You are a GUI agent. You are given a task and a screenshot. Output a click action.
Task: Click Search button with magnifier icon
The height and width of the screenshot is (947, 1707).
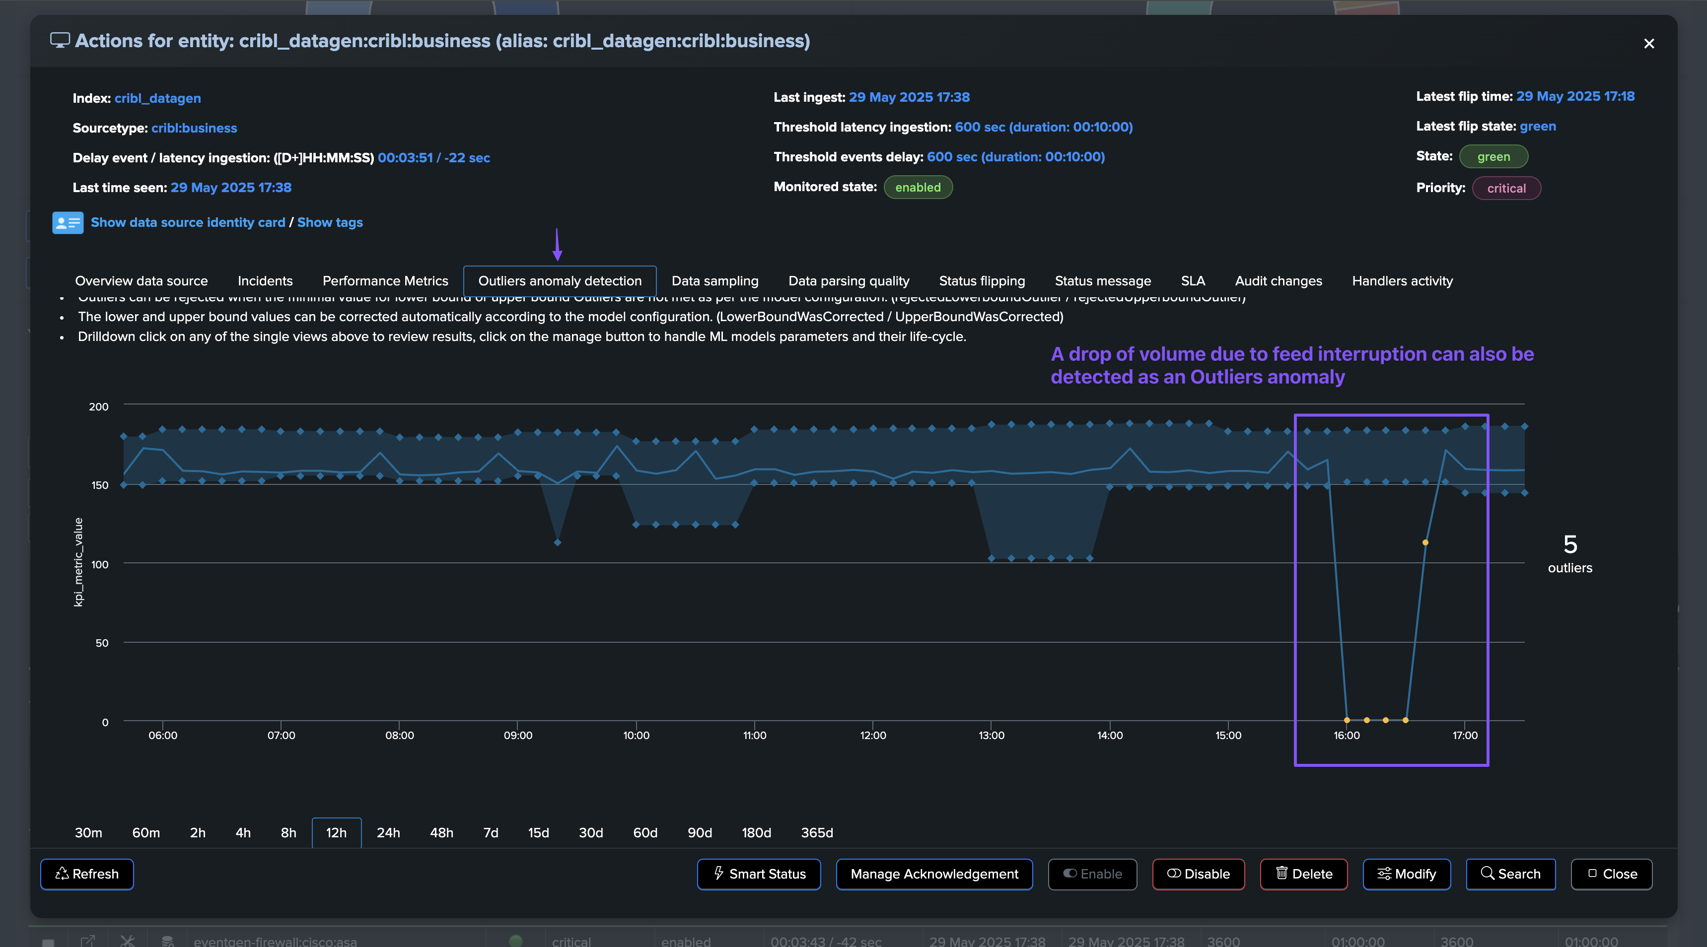pos(1510,874)
